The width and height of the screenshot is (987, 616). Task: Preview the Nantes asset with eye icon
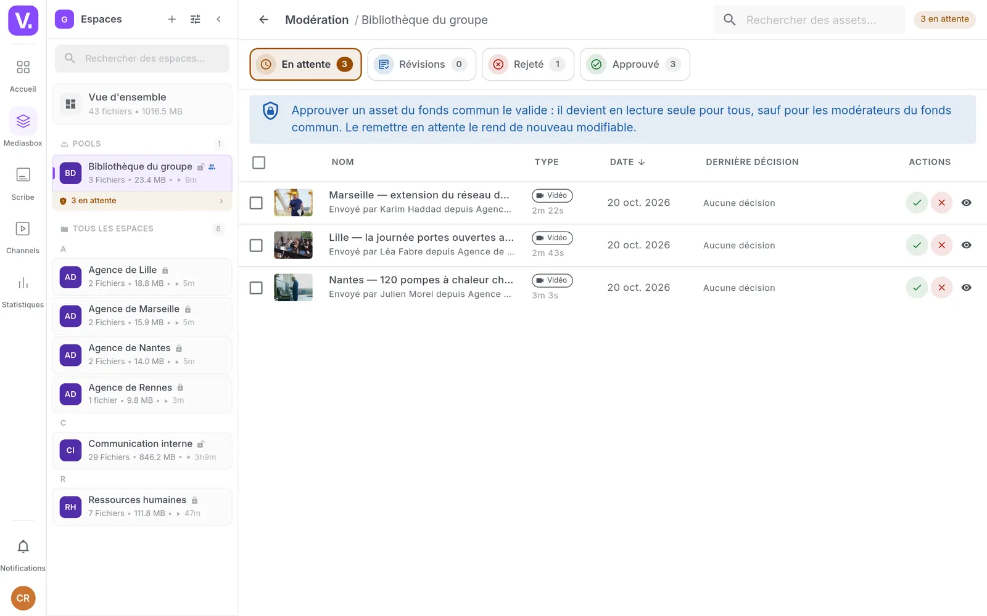click(x=966, y=288)
